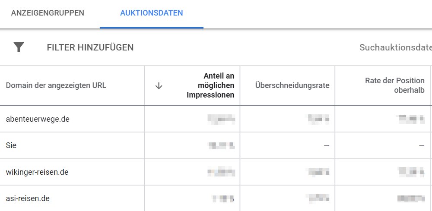Click the asi-reisen.de domain
Screen dimensions: 432x211
(28, 198)
